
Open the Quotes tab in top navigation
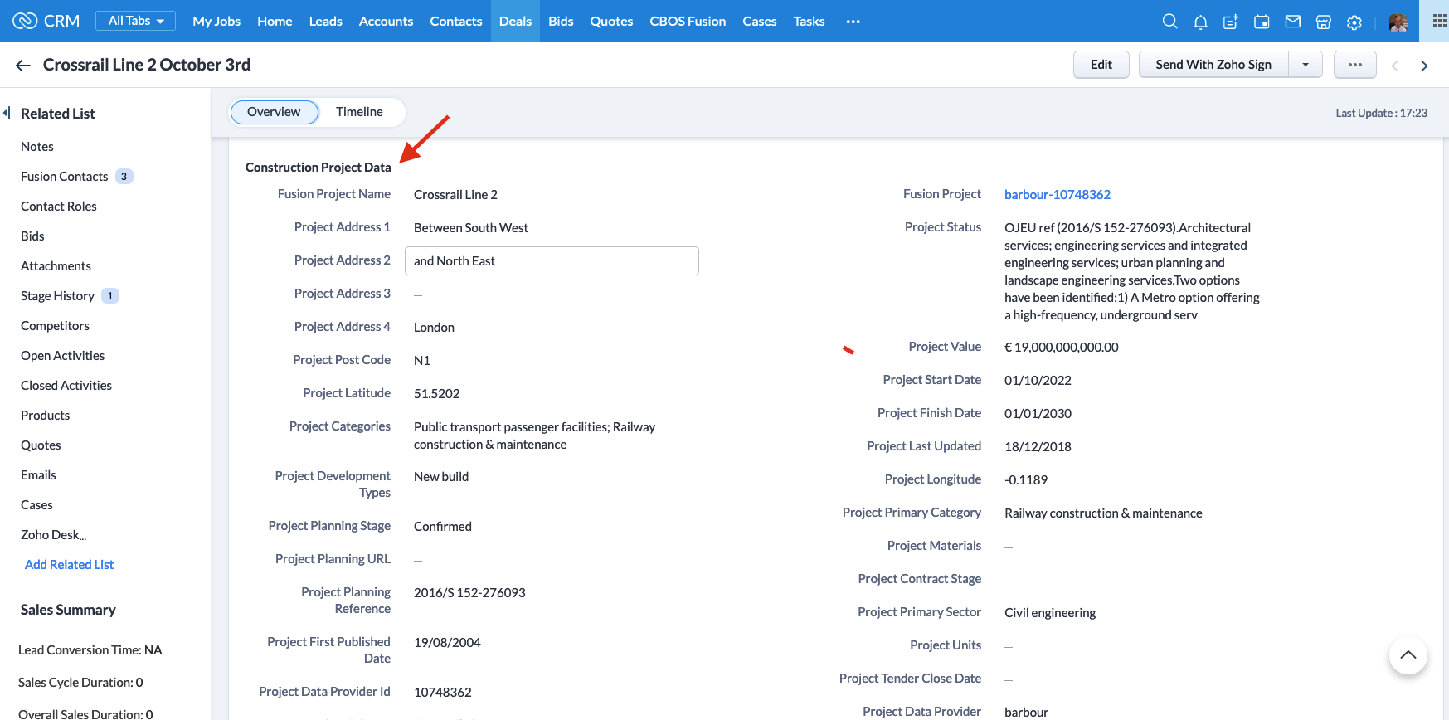(x=611, y=22)
